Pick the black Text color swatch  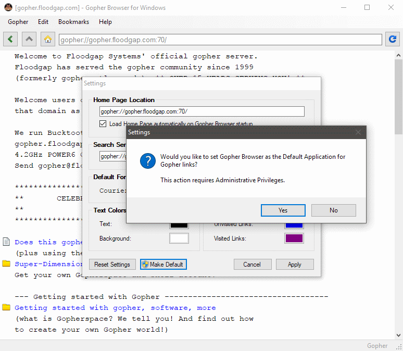pos(179,224)
